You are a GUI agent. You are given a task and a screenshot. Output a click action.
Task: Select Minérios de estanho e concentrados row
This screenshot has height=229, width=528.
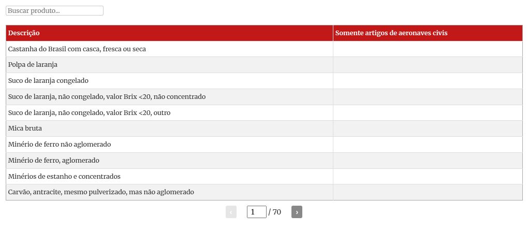click(x=64, y=177)
